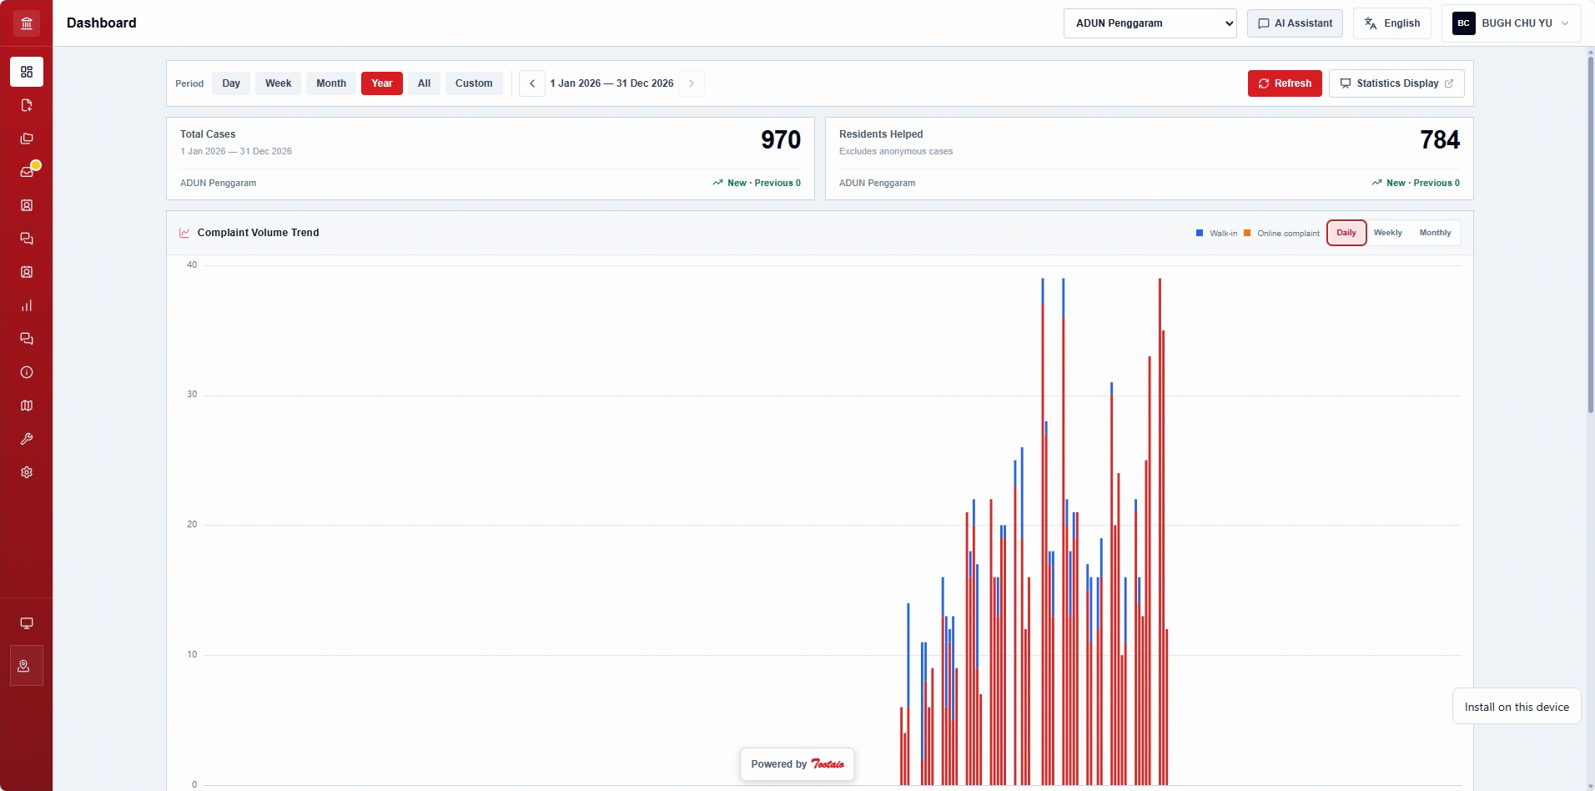The height and width of the screenshot is (791, 1595).
Task: Click the building logo icon in sidebar
Action: (x=27, y=23)
